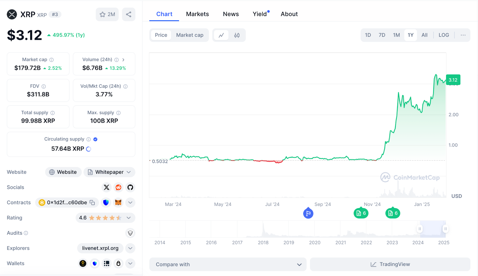Switch to the Yield tab
This screenshot has height=276, width=478.
260,14
